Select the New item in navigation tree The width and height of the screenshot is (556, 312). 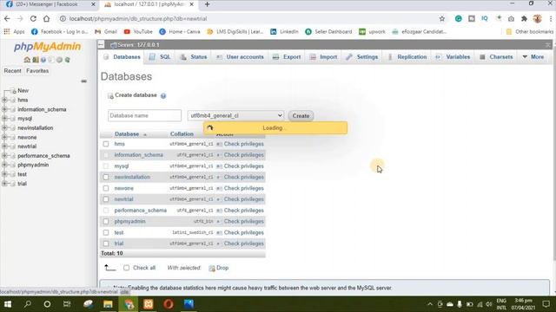[23, 90]
